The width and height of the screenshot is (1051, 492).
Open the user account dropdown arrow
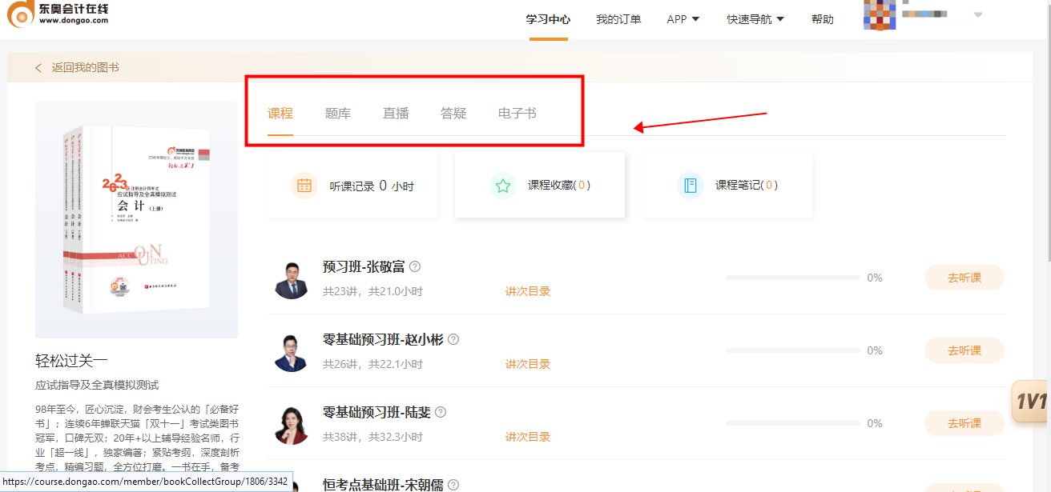(978, 14)
